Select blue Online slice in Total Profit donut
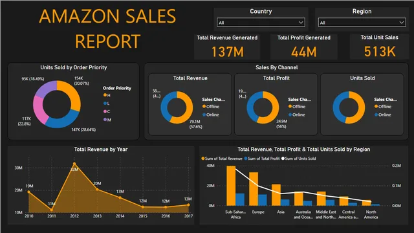Viewport: 414px width, 233px height. pyautogui.click(x=250, y=105)
